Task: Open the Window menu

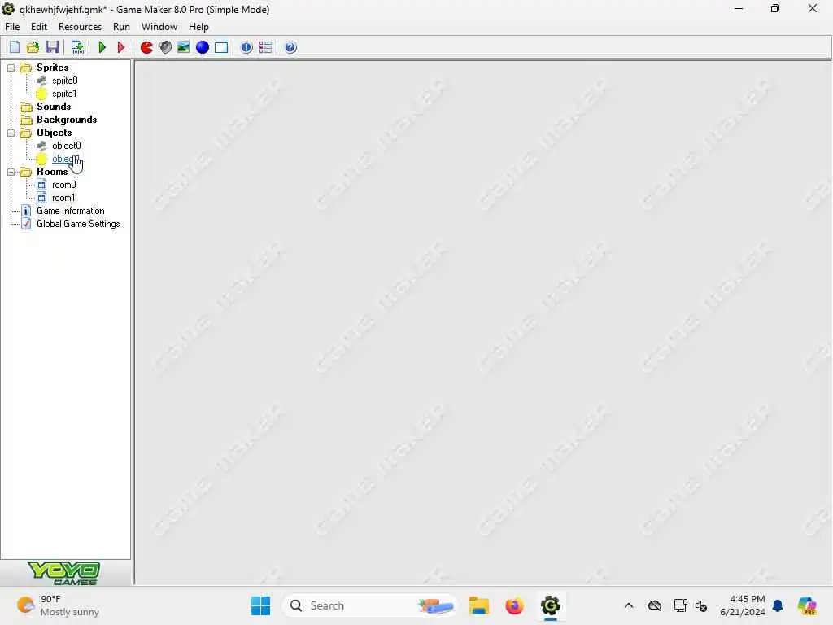Action: click(x=159, y=27)
